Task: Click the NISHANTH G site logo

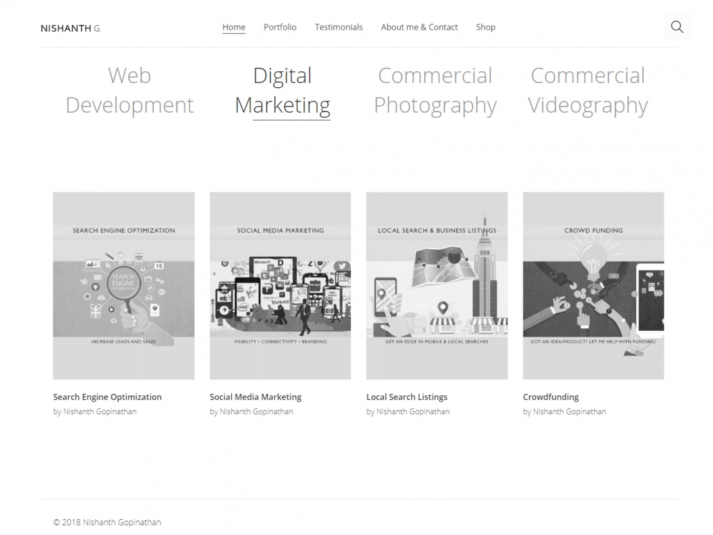Action: click(70, 28)
